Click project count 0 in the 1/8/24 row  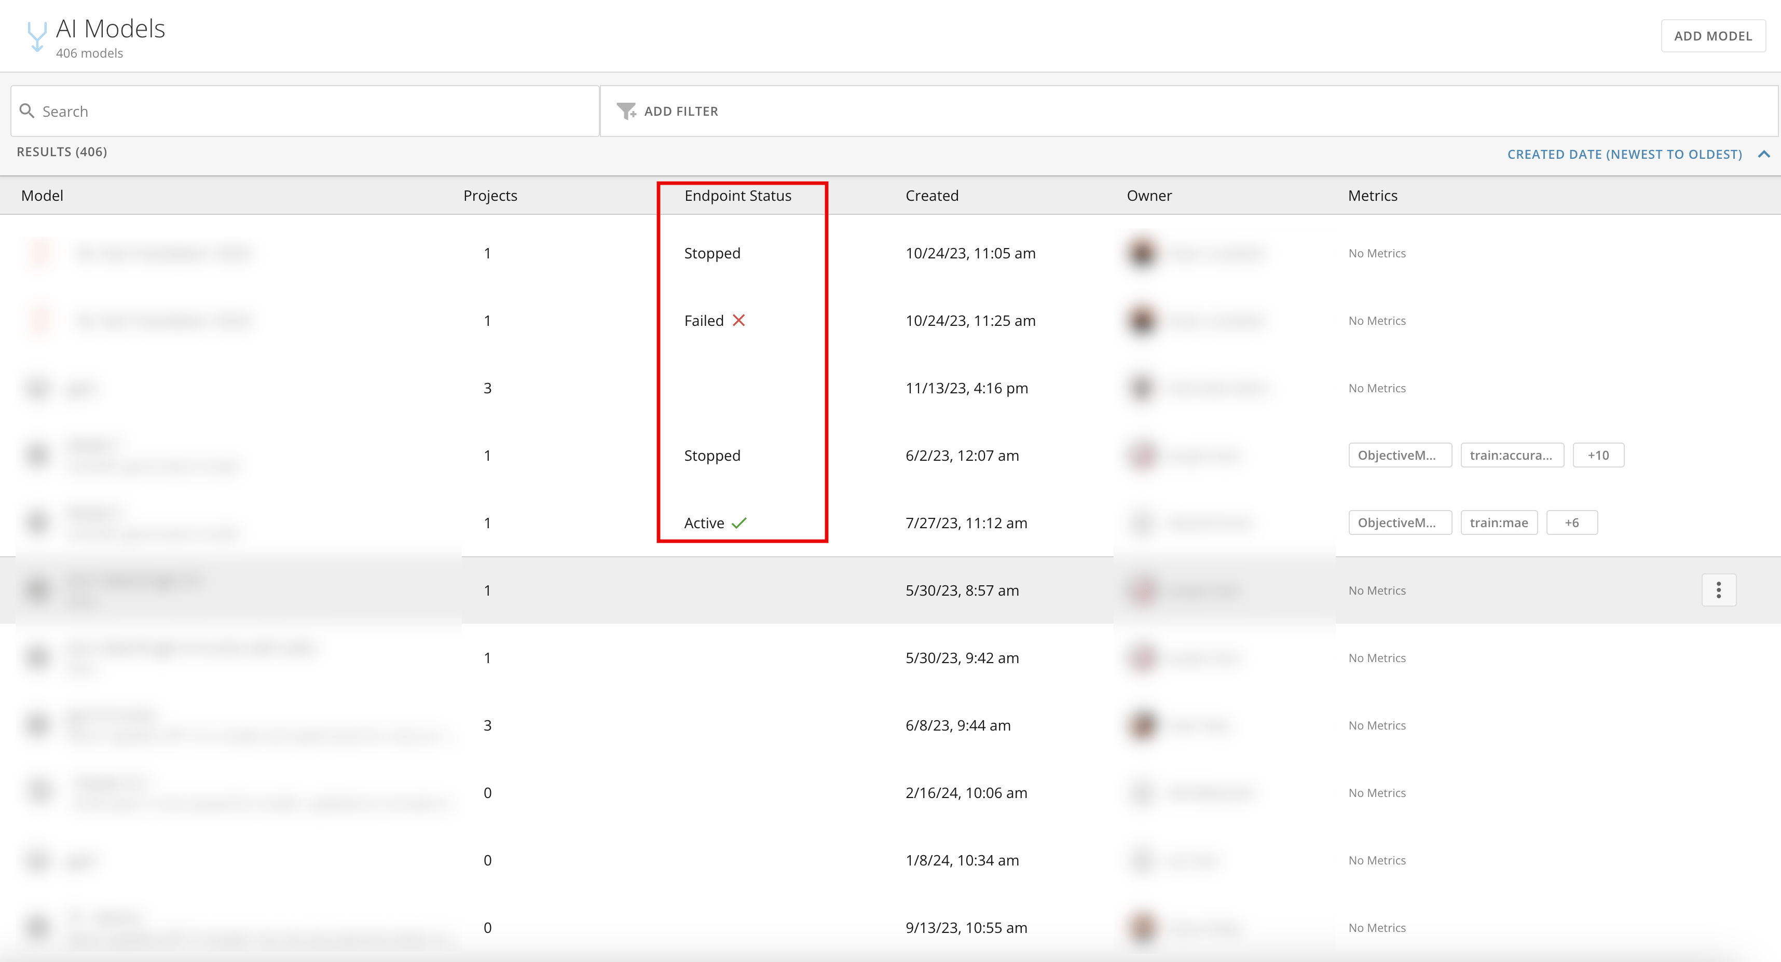pyautogui.click(x=487, y=860)
